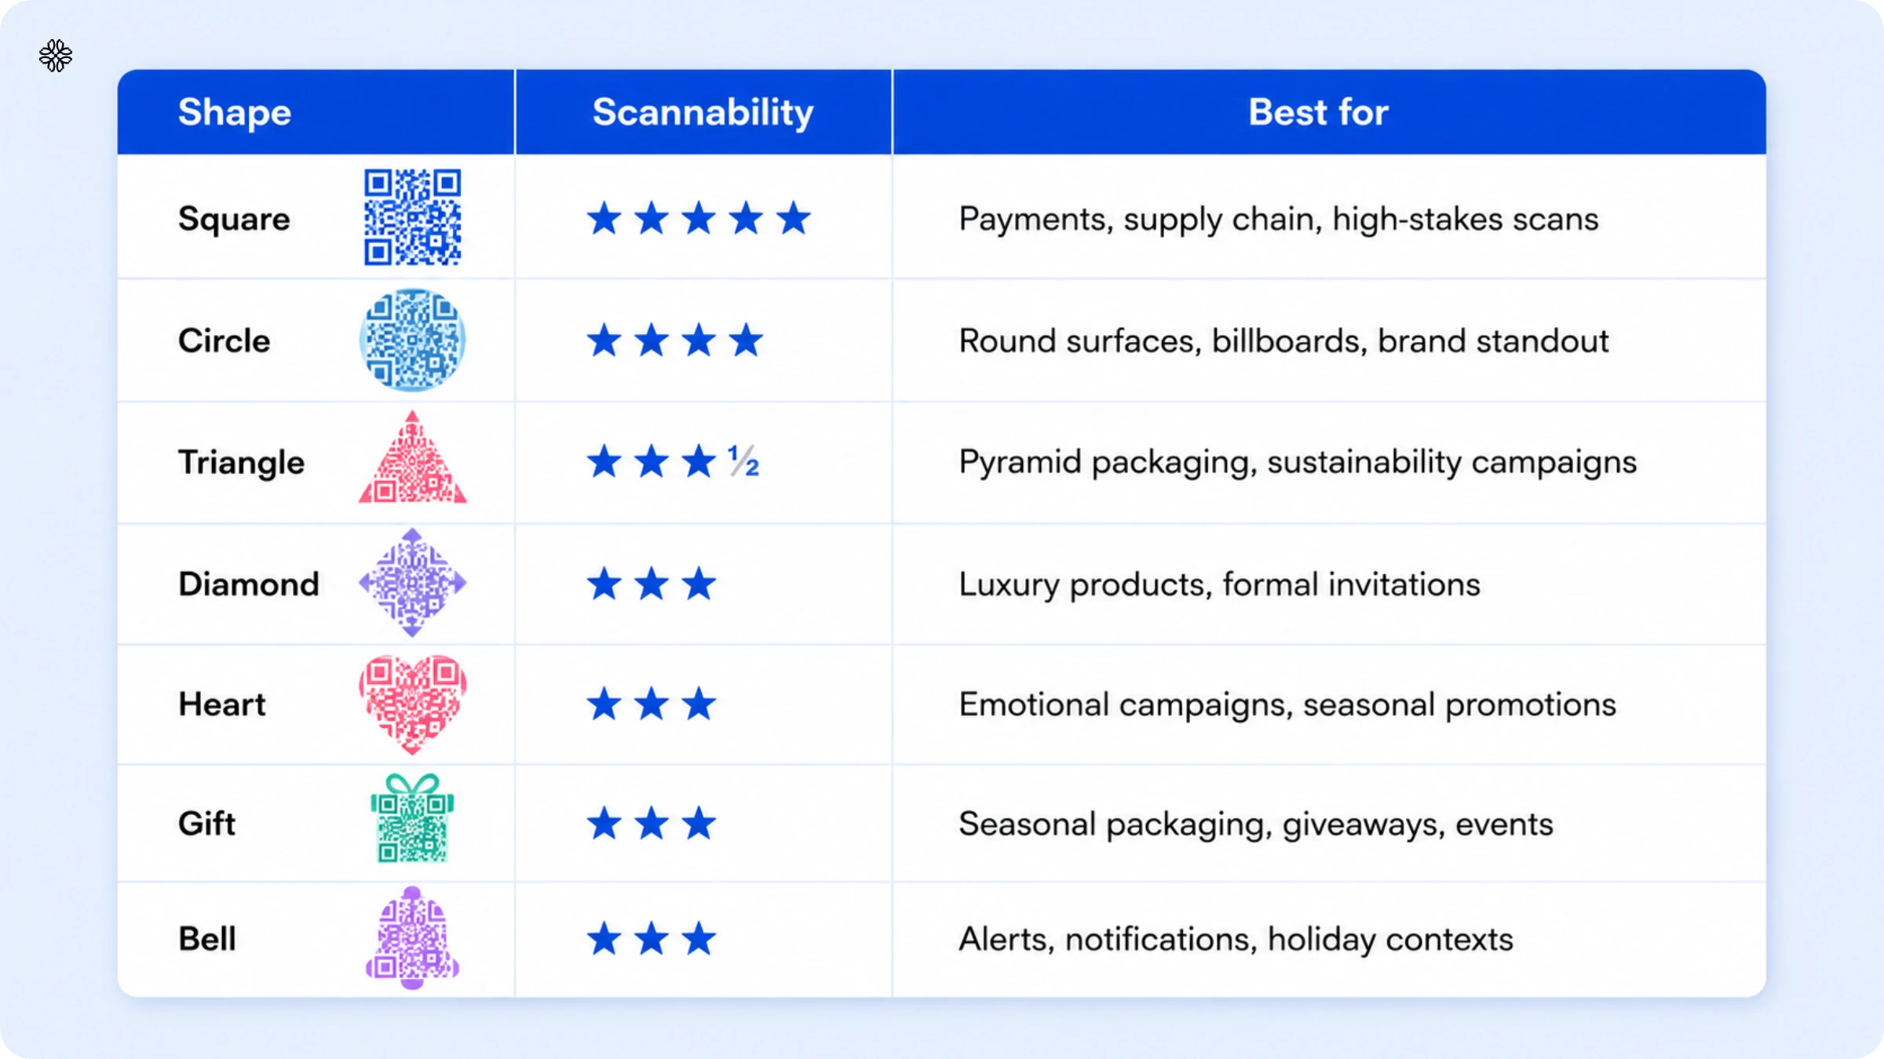The width and height of the screenshot is (1884, 1059).
Task: Click the green gift box QR code
Action: (412, 818)
